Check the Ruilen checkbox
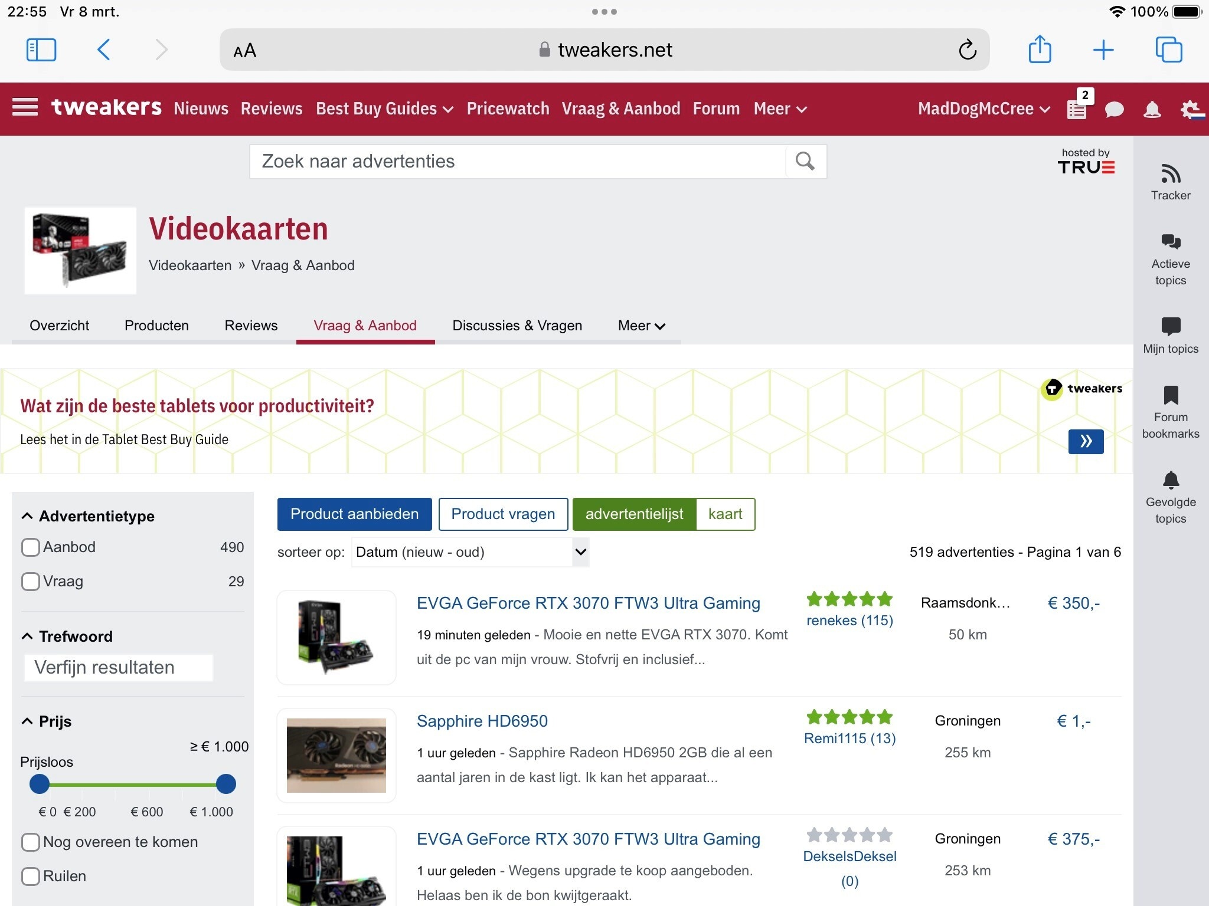 [30, 877]
